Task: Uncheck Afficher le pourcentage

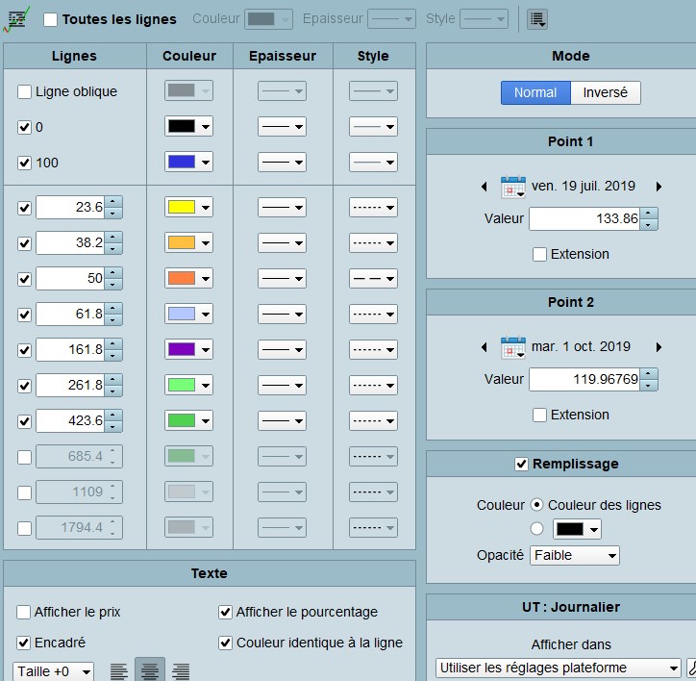Action: (226, 612)
